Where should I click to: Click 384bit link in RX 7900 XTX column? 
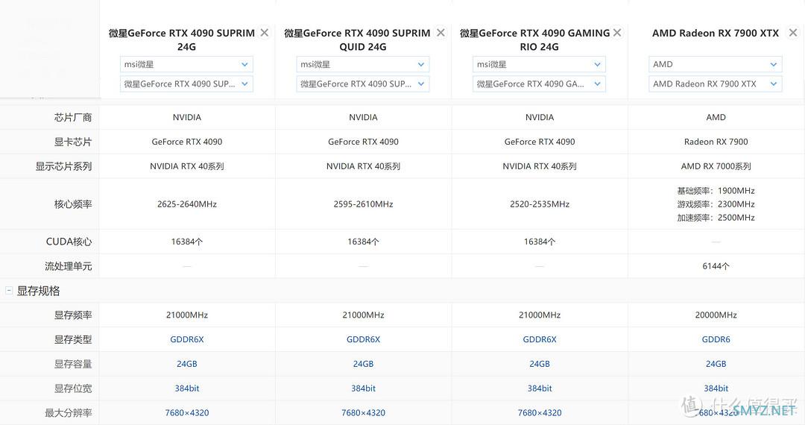tap(716, 388)
